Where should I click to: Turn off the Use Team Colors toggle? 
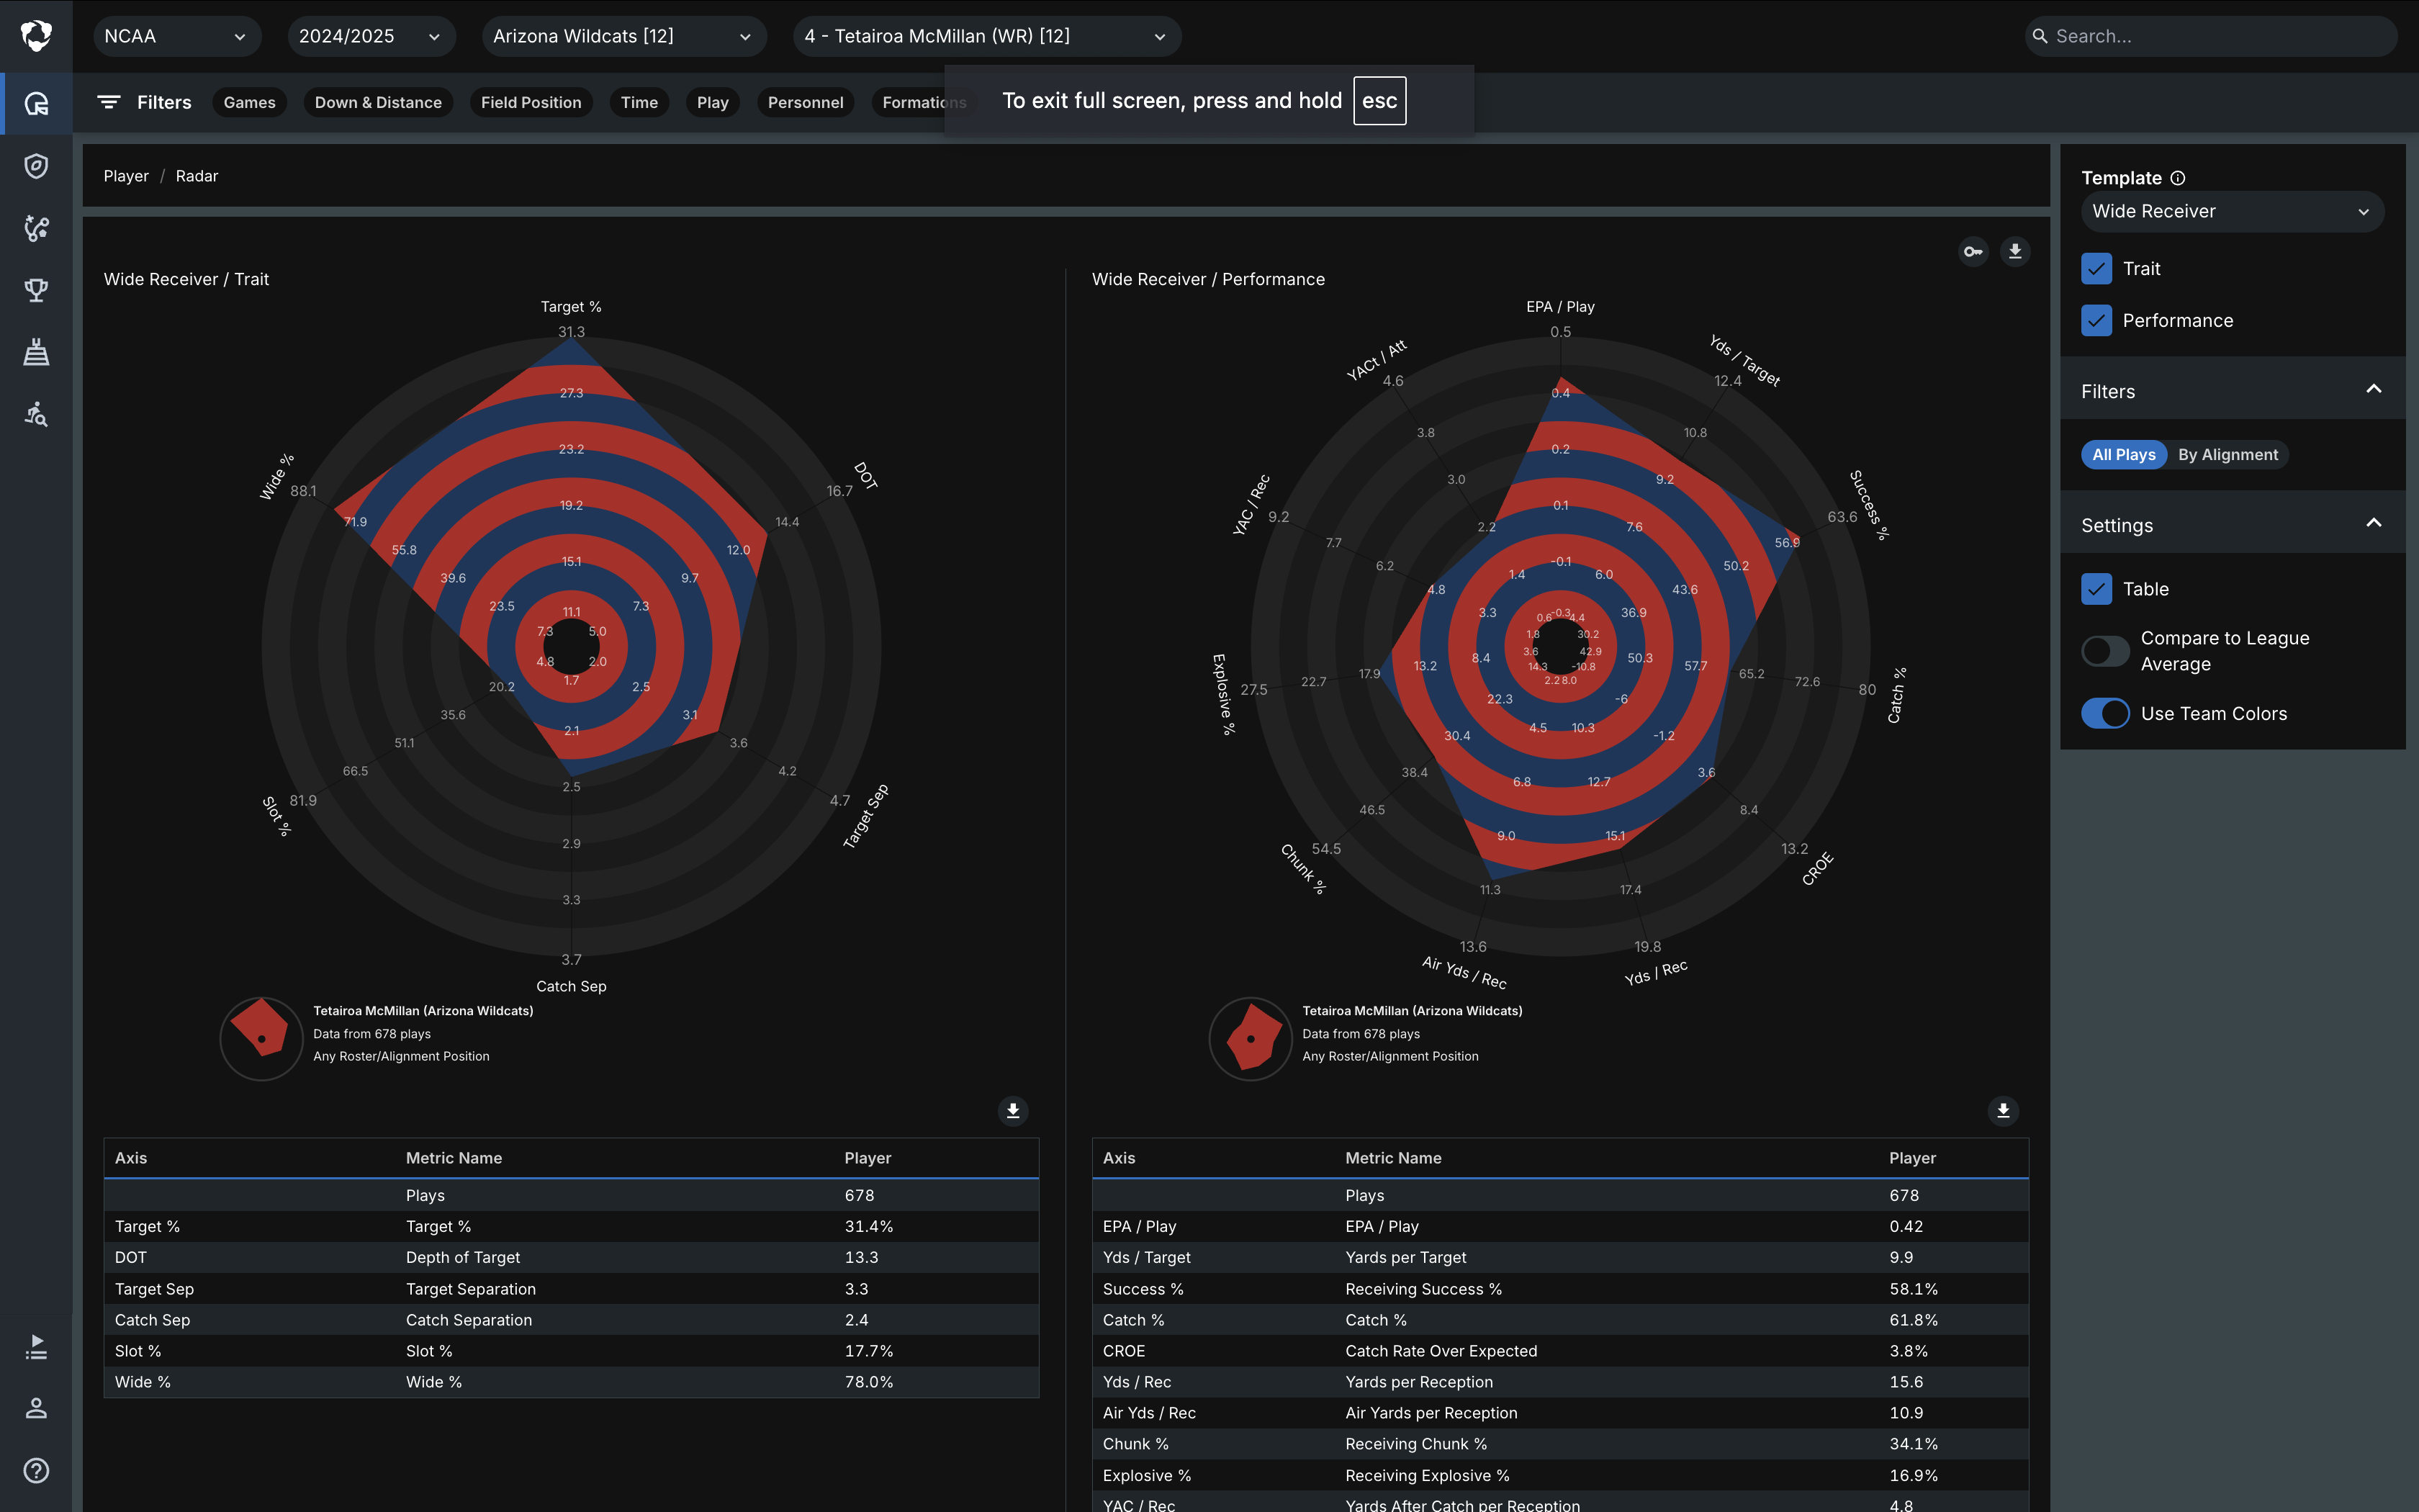(x=2105, y=714)
